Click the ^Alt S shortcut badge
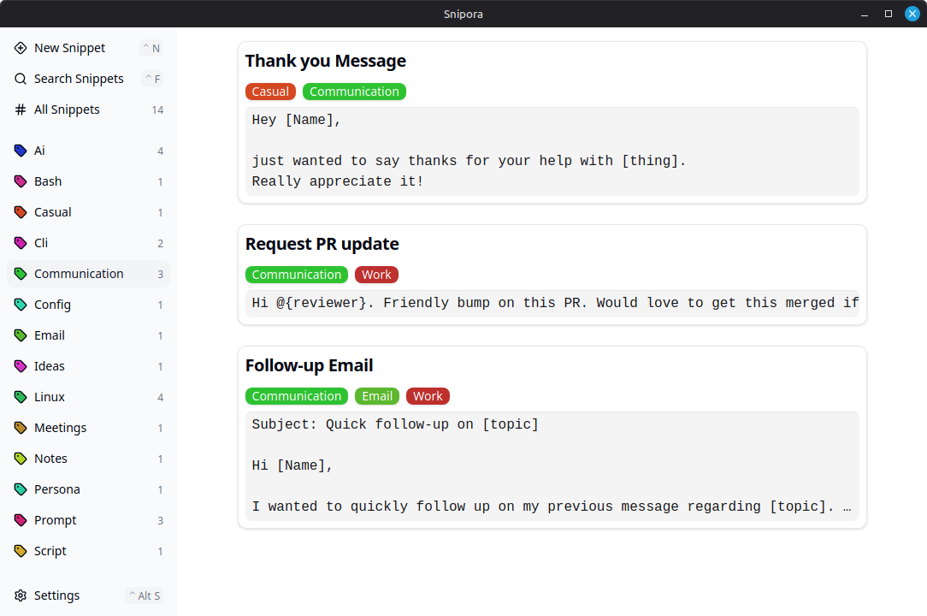The height and width of the screenshot is (616, 927). [x=145, y=595]
